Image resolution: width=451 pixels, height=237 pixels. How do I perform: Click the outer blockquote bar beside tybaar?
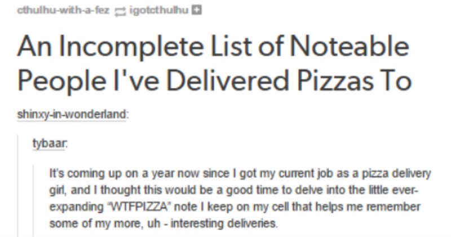click(x=18, y=186)
